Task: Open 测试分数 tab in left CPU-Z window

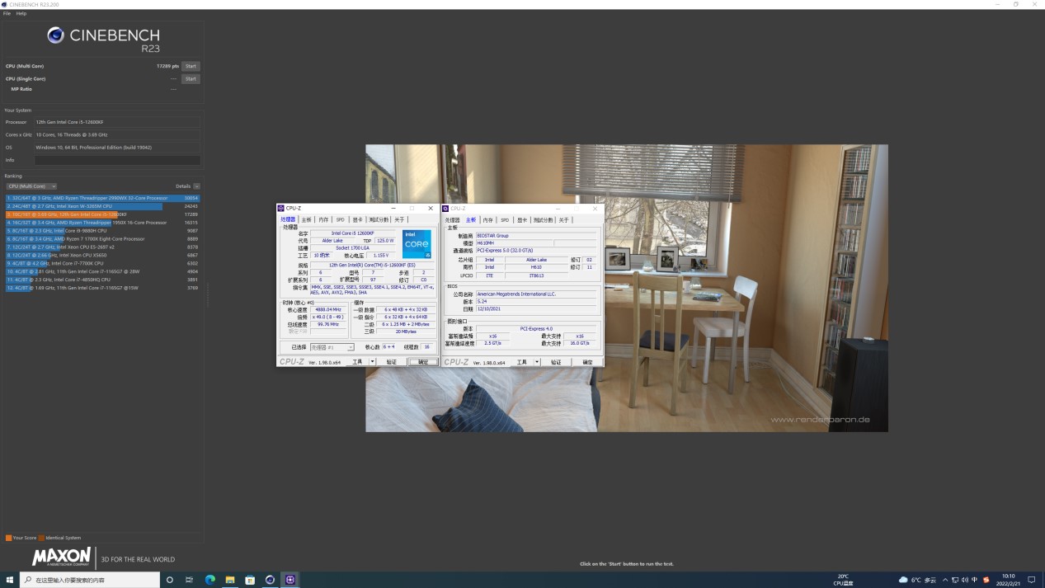Action: click(x=379, y=220)
